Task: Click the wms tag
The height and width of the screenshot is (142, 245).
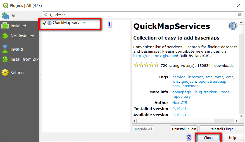Action: click(219, 77)
